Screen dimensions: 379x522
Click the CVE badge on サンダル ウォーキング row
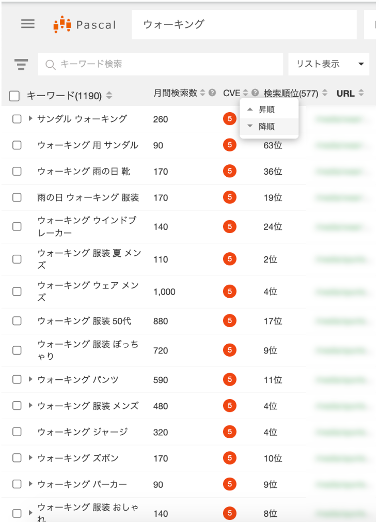tap(230, 119)
